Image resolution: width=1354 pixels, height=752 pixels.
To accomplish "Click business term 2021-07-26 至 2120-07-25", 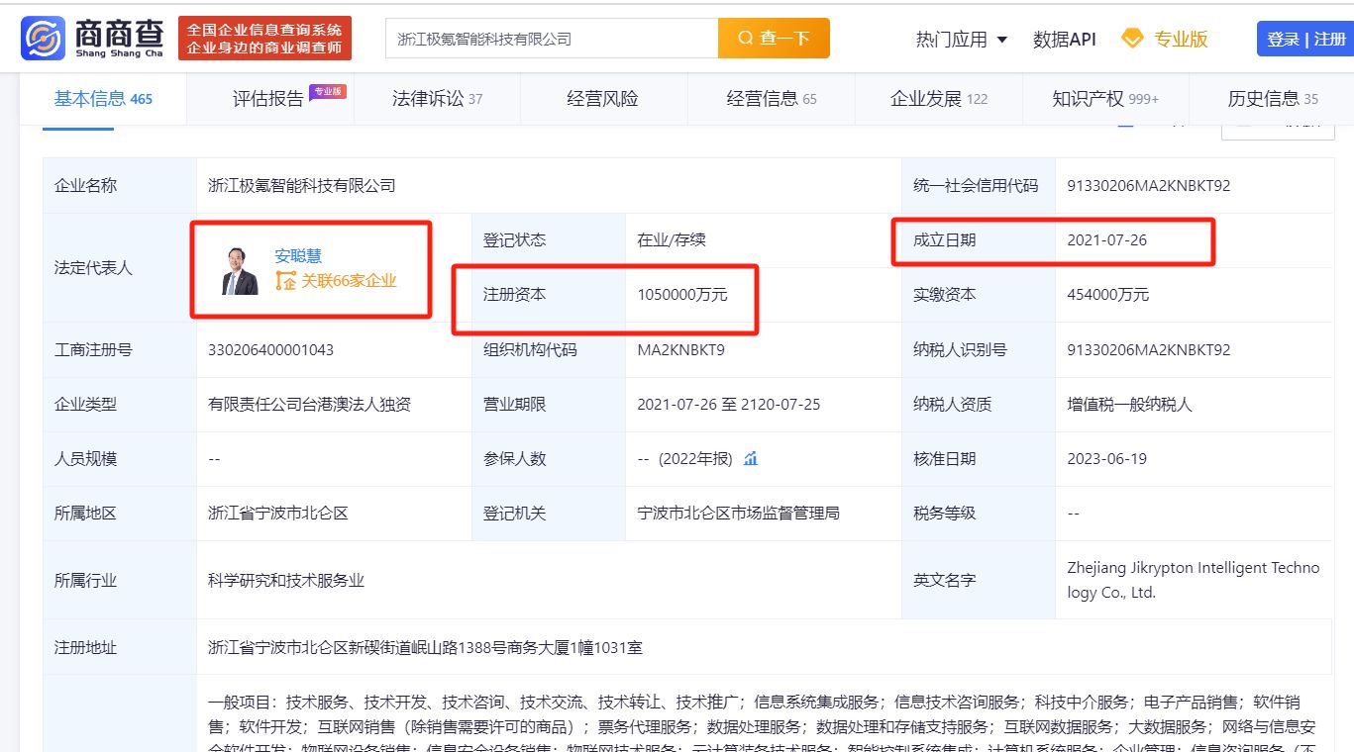I will click(x=729, y=404).
